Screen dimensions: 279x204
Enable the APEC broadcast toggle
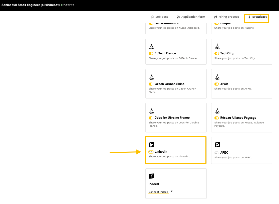coord(216,153)
